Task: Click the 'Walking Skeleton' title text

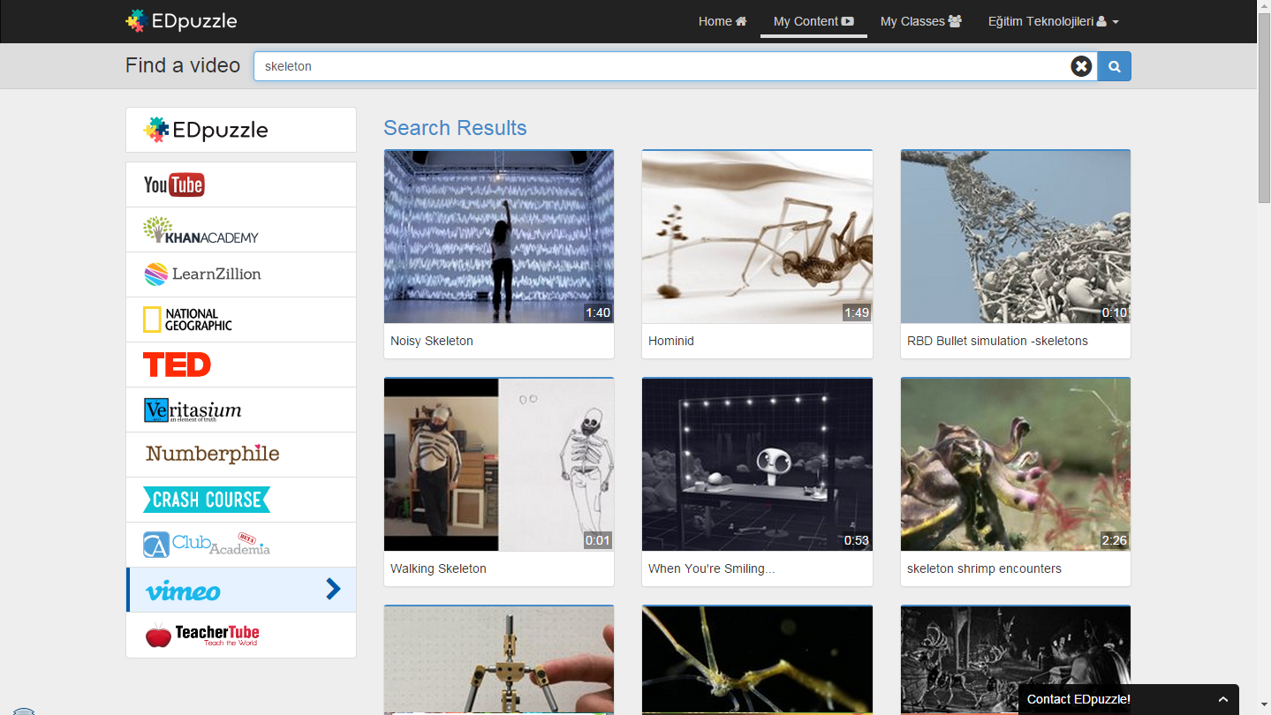Action: pos(438,568)
